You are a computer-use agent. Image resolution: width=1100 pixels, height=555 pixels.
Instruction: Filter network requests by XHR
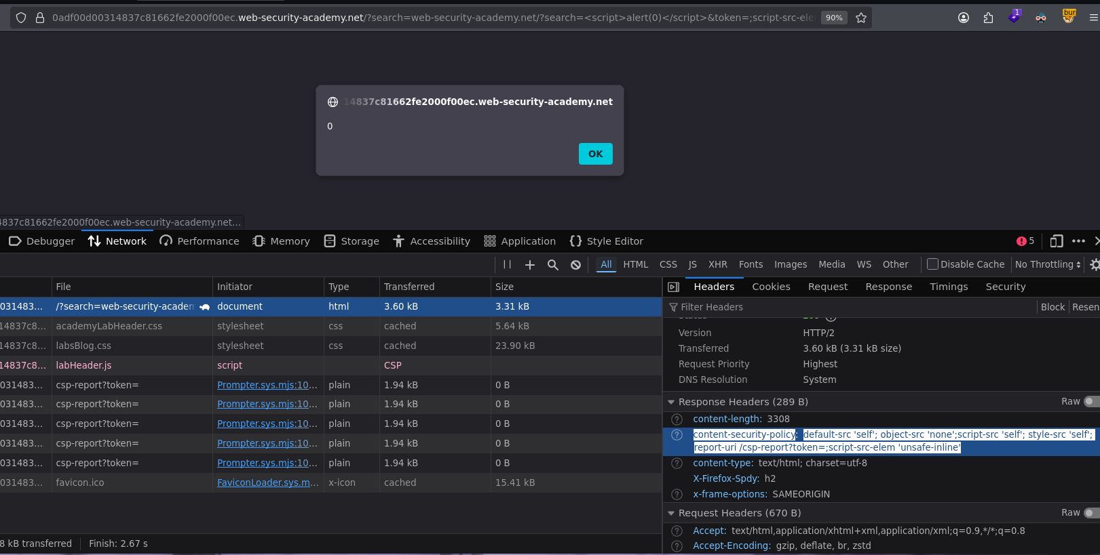click(718, 265)
